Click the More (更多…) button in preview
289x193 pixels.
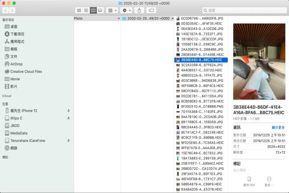pos(269,181)
